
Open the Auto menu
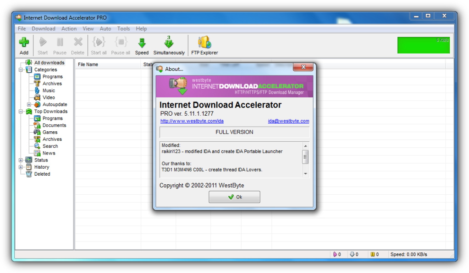[x=105, y=29]
